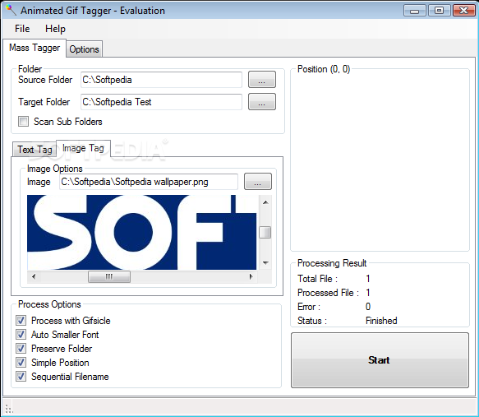This screenshot has height=417, width=479.
Task: Click the preview left scroll arrow
Action: click(34, 276)
